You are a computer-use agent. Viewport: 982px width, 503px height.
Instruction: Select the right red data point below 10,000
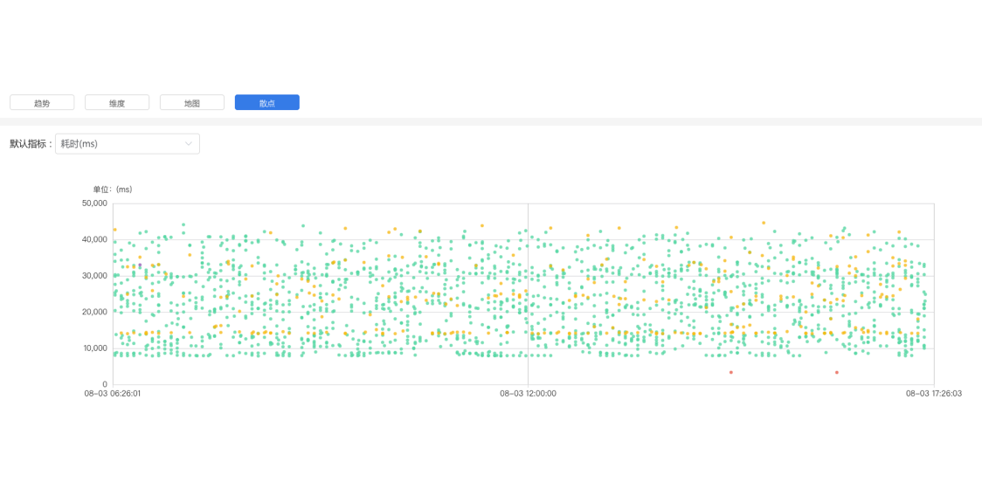tap(837, 372)
